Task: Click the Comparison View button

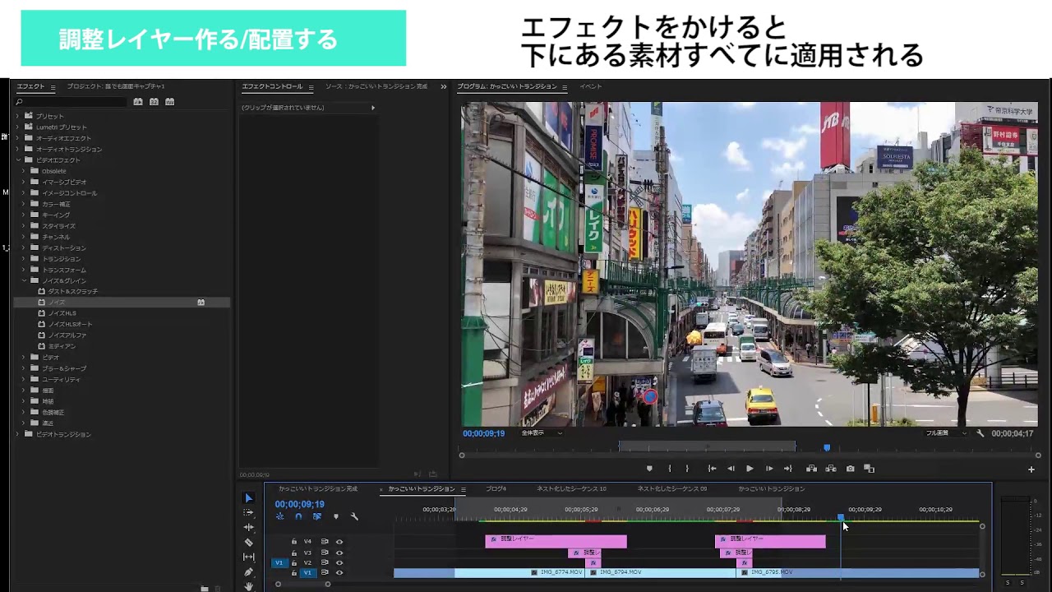Action: tap(870, 469)
